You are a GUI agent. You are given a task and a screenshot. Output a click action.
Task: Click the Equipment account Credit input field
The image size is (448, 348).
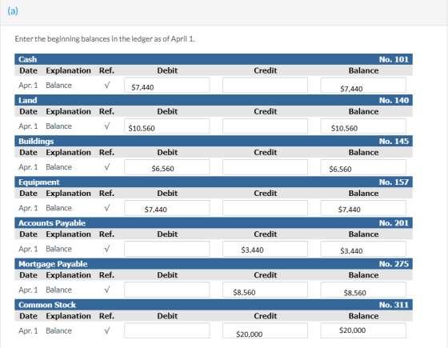pyautogui.click(x=265, y=208)
